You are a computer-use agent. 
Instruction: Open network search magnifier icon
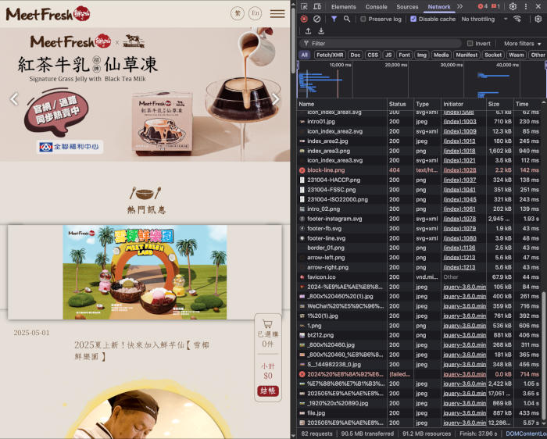(346, 19)
